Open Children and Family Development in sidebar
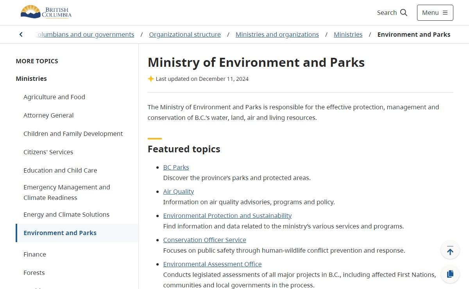Screen dimensions: 469x289 (73, 134)
